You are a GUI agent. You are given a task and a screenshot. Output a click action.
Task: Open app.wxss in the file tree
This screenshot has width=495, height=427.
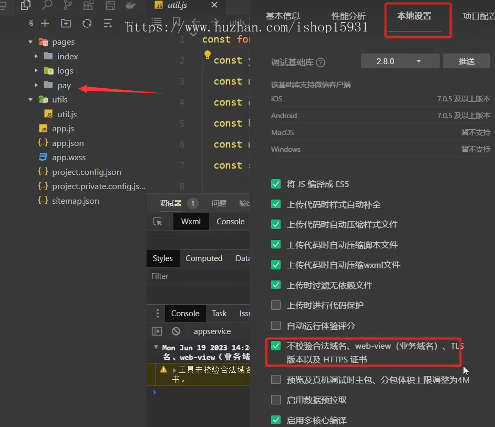tap(69, 157)
